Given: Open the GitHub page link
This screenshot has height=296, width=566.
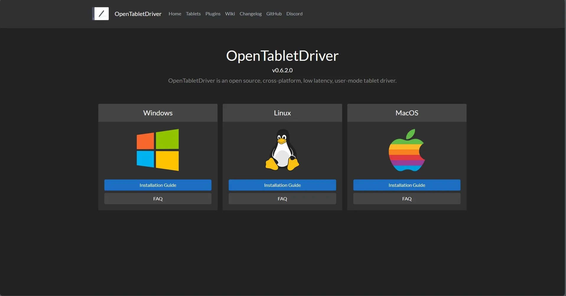Looking at the screenshot, I should point(274,14).
